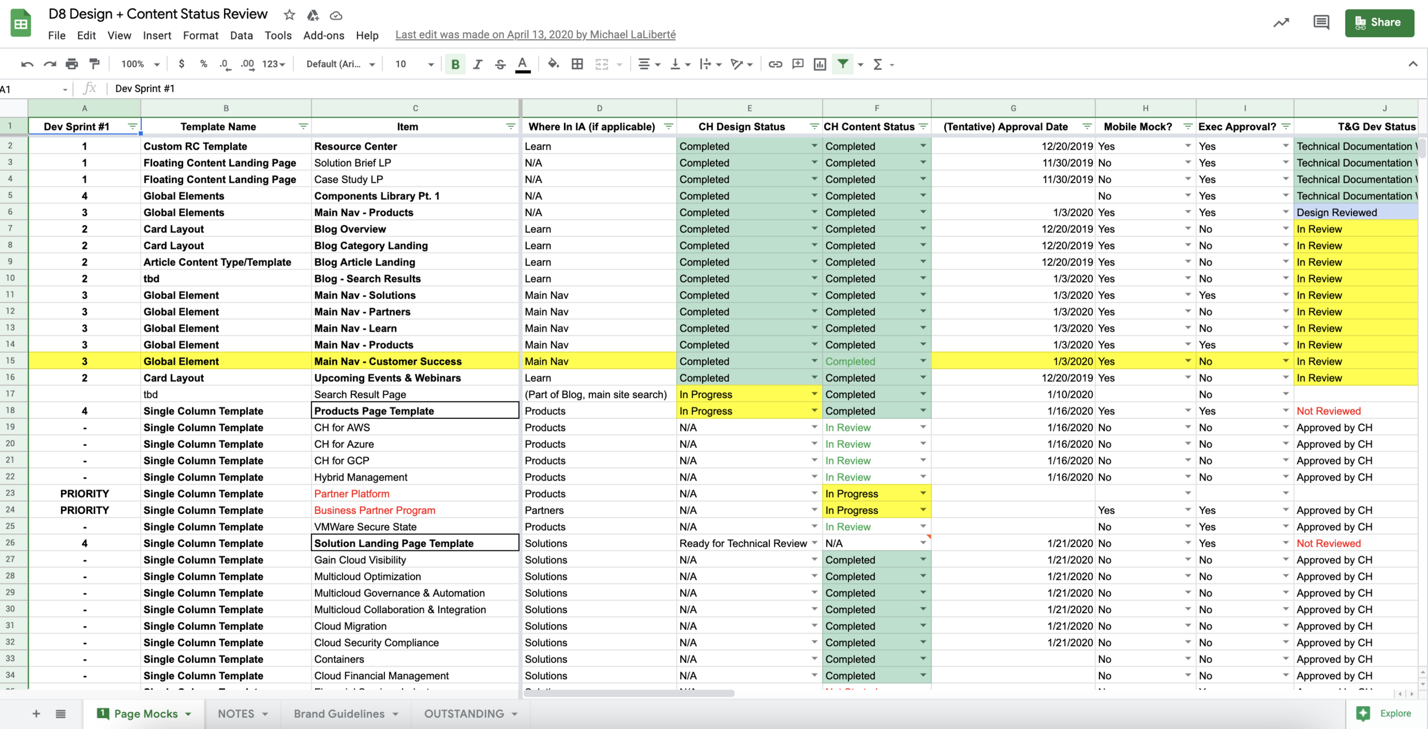Toggle italic formatting
The height and width of the screenshot is (729, 1428).
(478, 64)
